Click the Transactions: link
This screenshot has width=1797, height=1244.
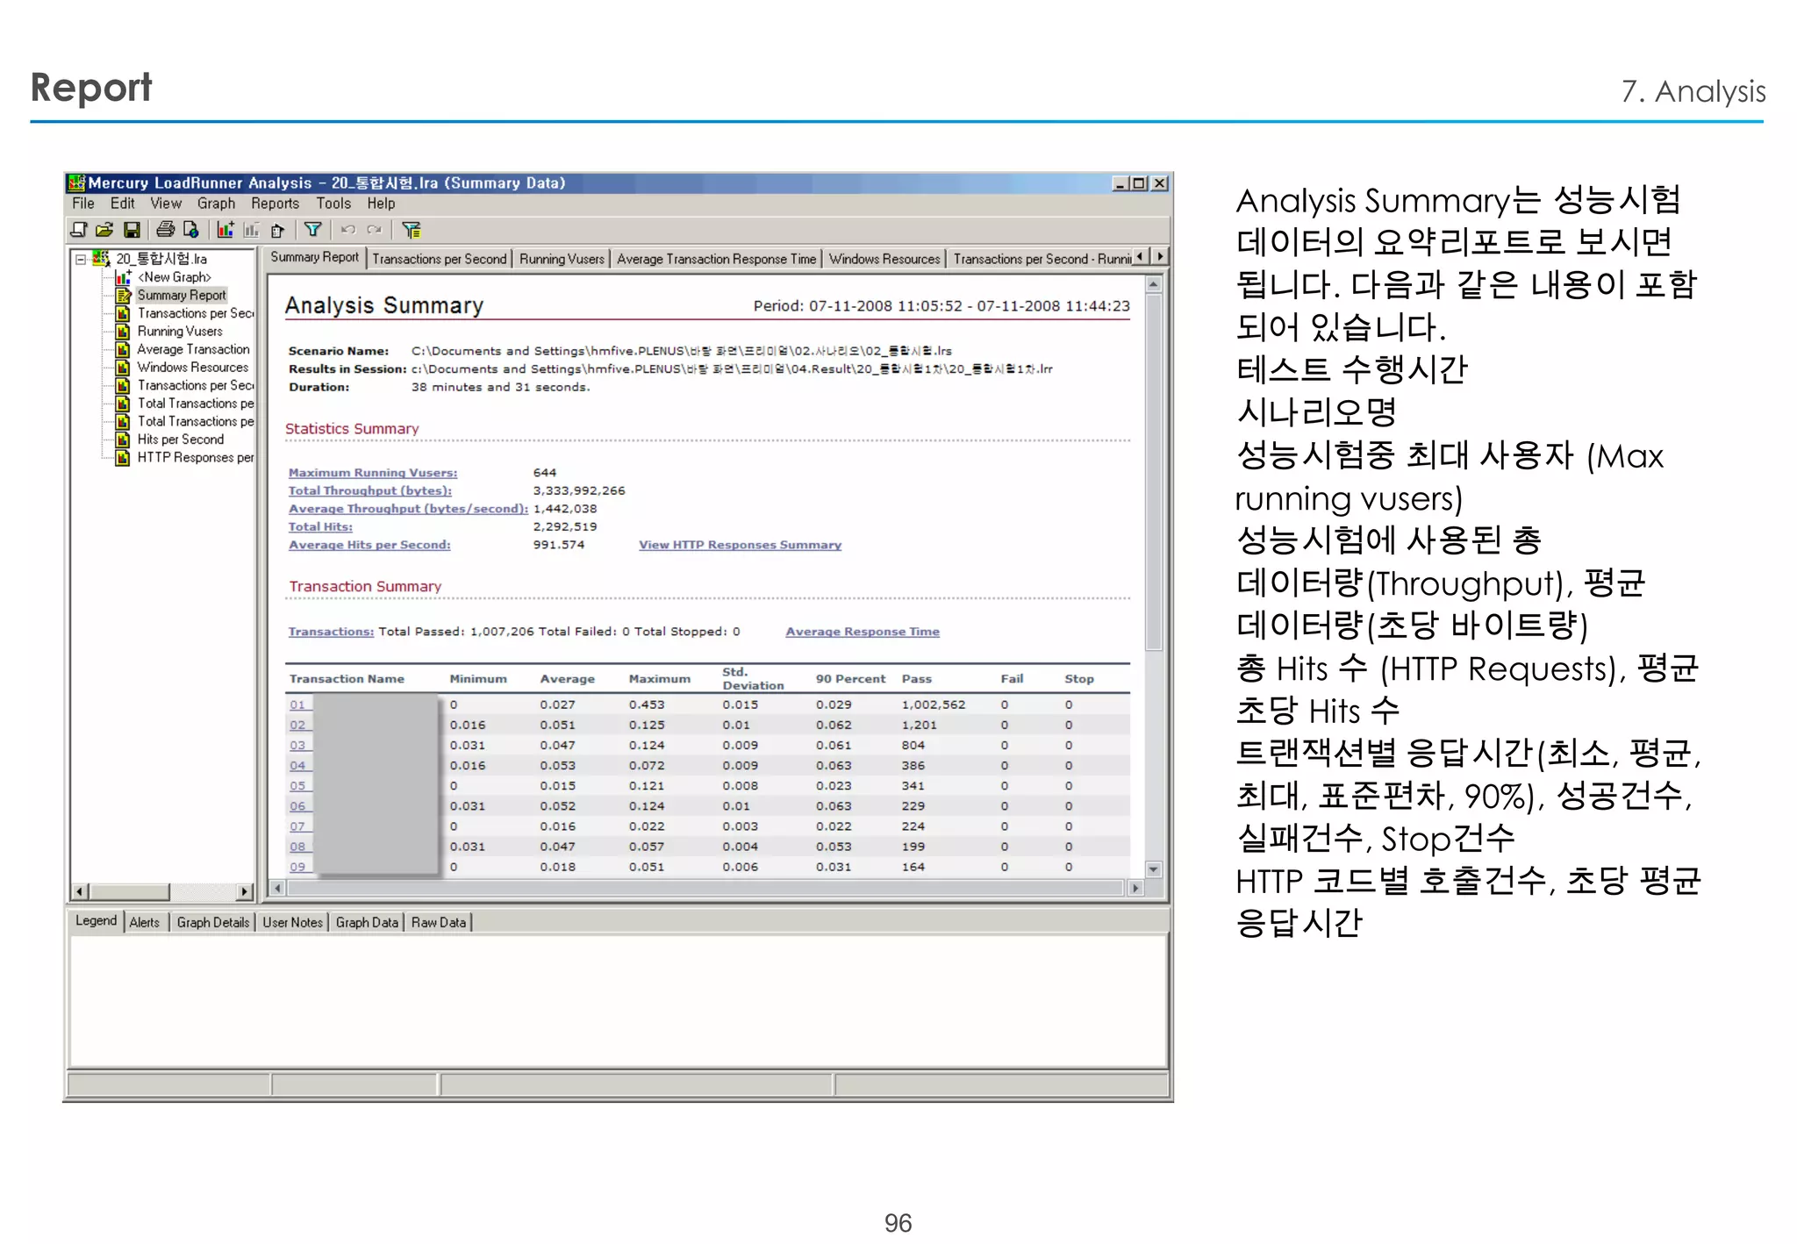(x=331, y=632)
